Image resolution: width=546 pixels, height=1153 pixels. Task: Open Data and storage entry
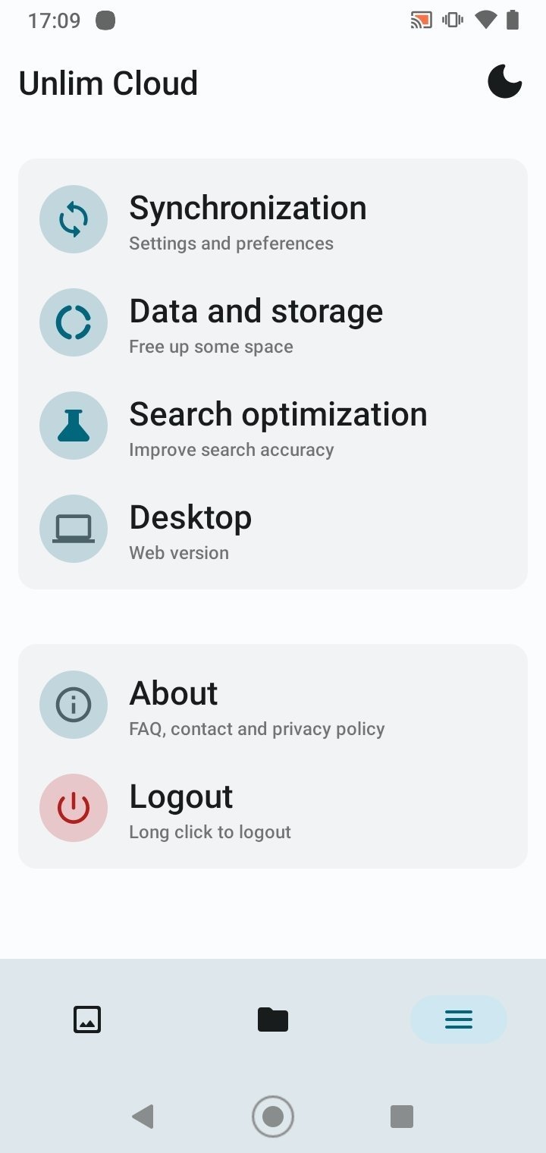(273, 322)
